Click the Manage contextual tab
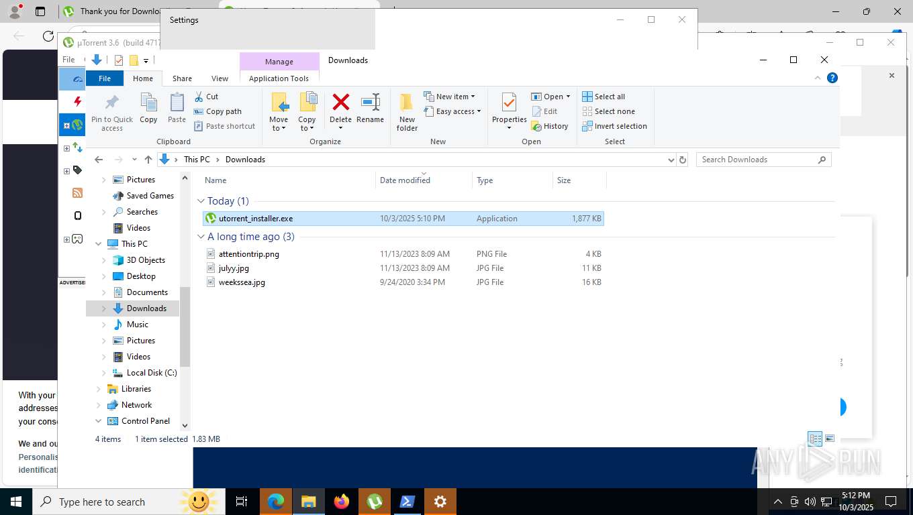The image size is (913, 515). [279, 61]
